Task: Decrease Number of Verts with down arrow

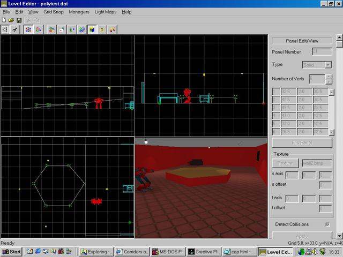Action: 329,82
